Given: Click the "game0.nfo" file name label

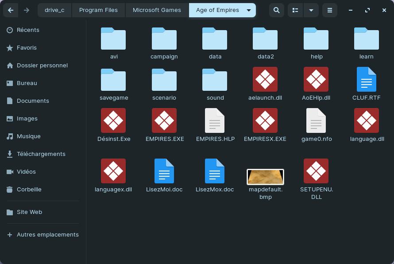Looking at the screenshot, I should [317, 139].
